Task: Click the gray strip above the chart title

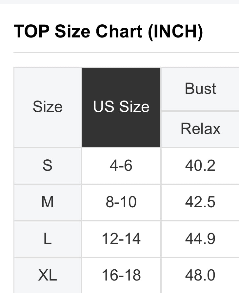Action: coord(119,2)
